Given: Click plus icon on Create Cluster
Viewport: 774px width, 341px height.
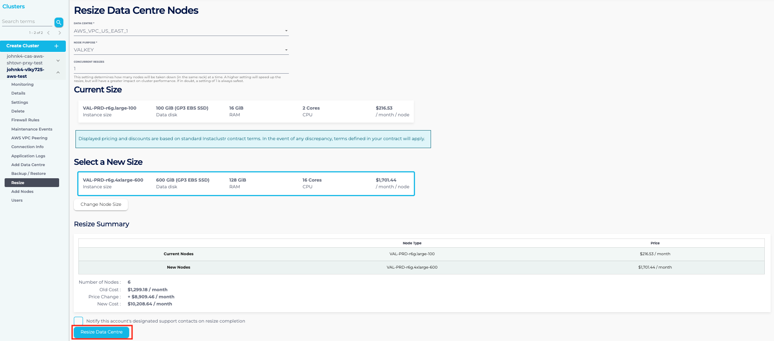Looking at the screenshot, I should (56, 46).
